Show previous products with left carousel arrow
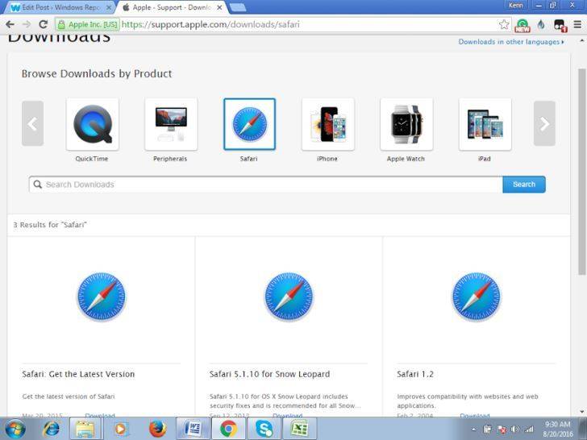Viewport: 587px width, 440px height. [x=32, y=123]
